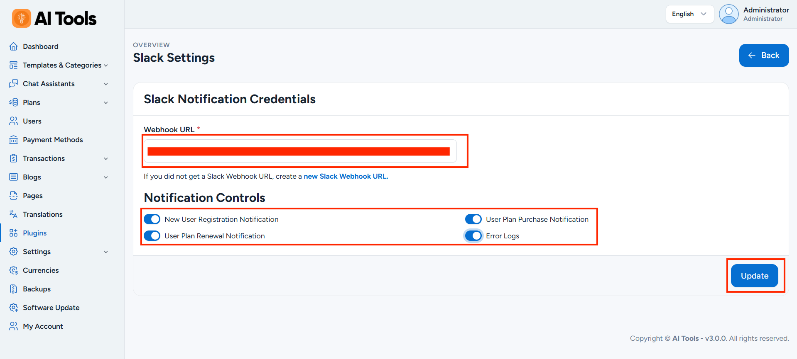Click the Templates & Categories sidebar icon
The image size is (797, 359).
click(x=14, y=65)
